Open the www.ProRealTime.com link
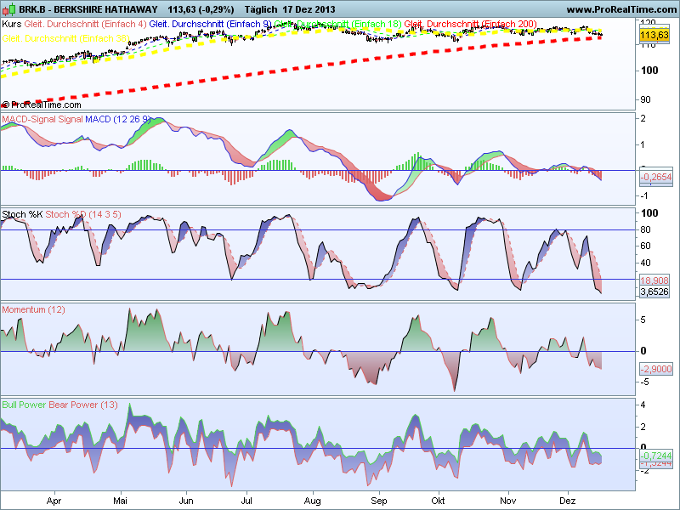The height and width of the screenshot is (510, 680). tap(621, 9)
